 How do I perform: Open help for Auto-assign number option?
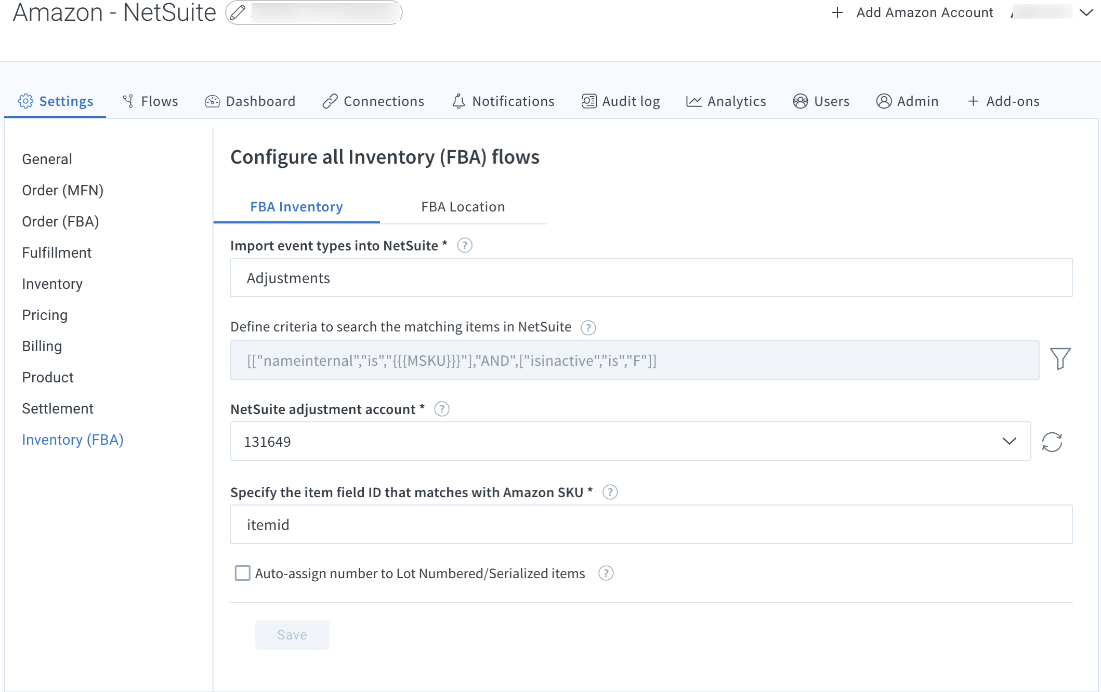click(606, 573)
